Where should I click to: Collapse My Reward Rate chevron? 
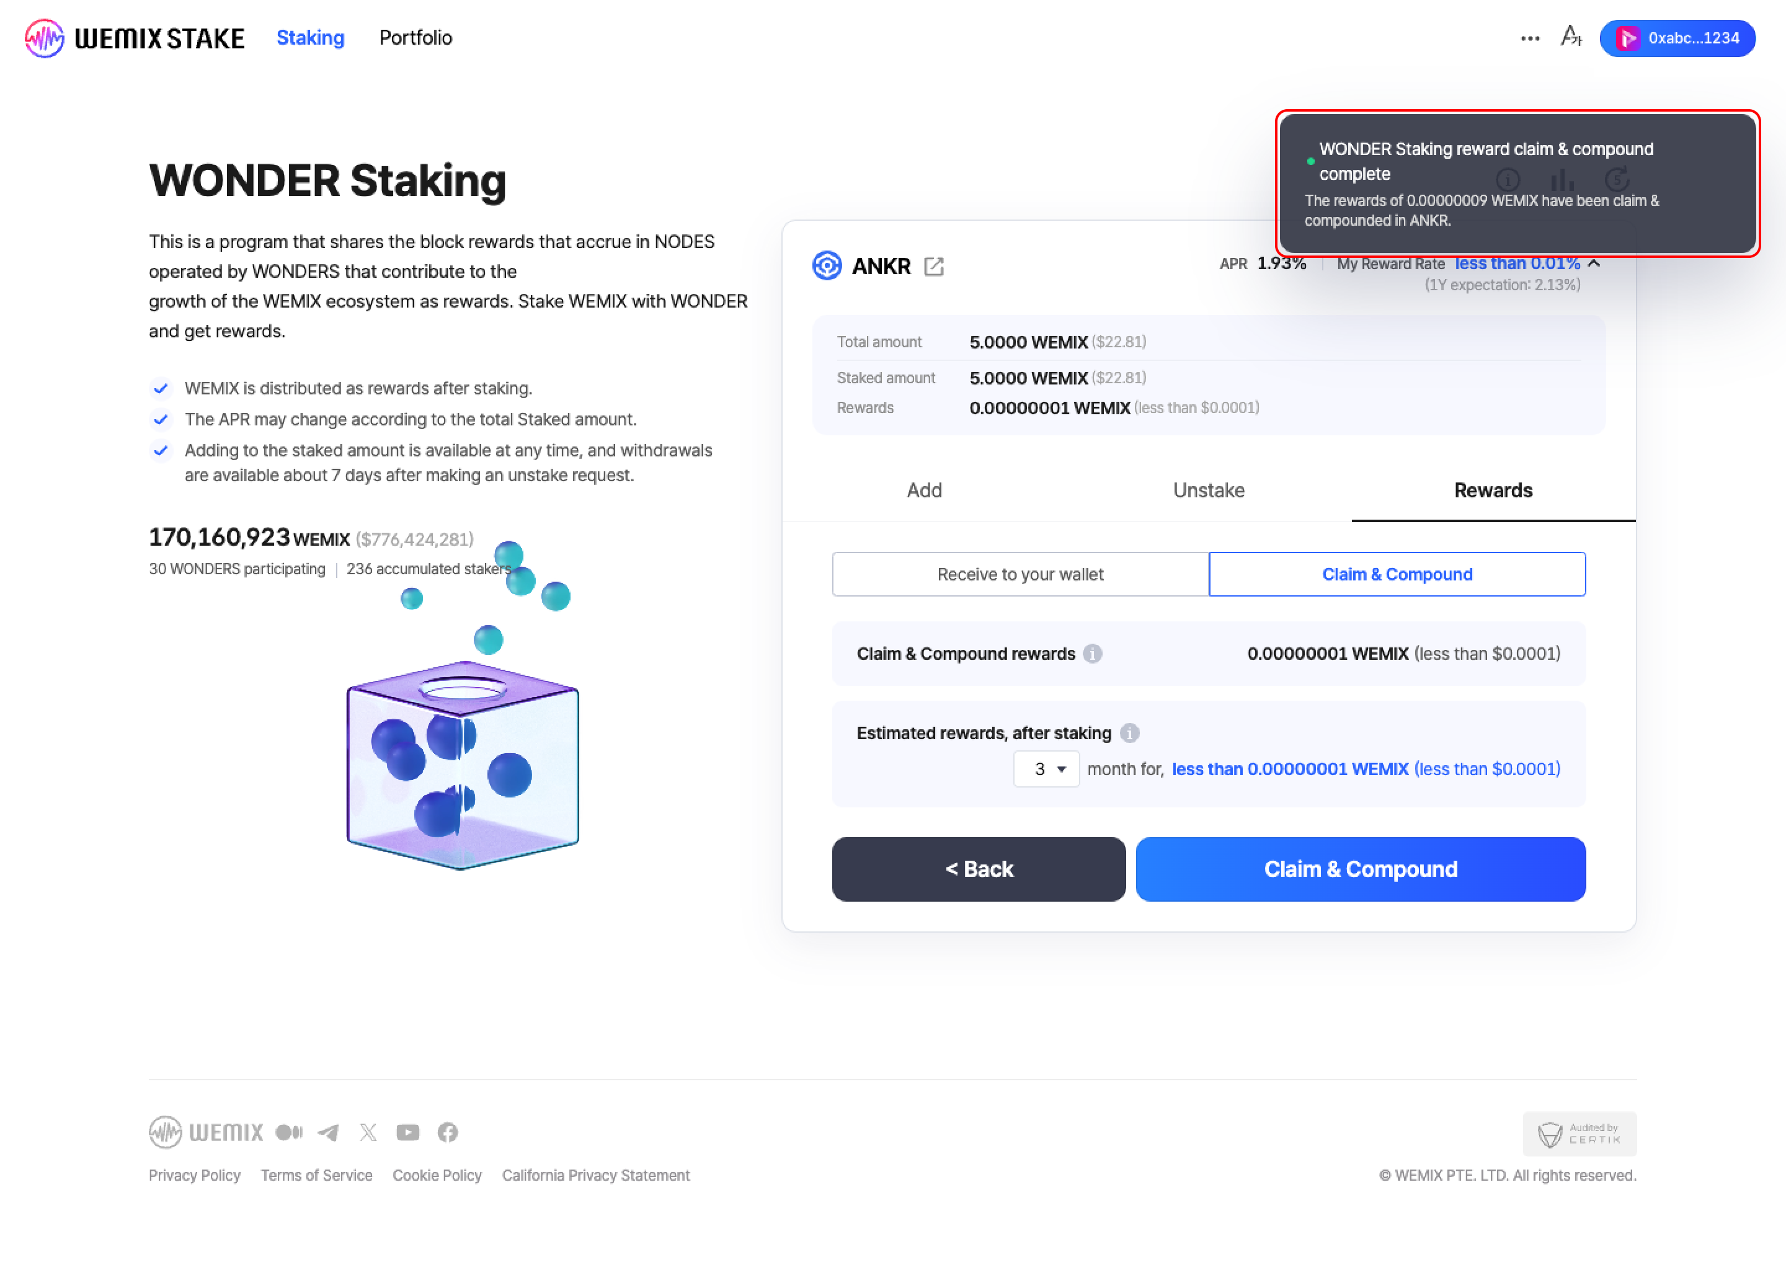(x=1594, y=264)
